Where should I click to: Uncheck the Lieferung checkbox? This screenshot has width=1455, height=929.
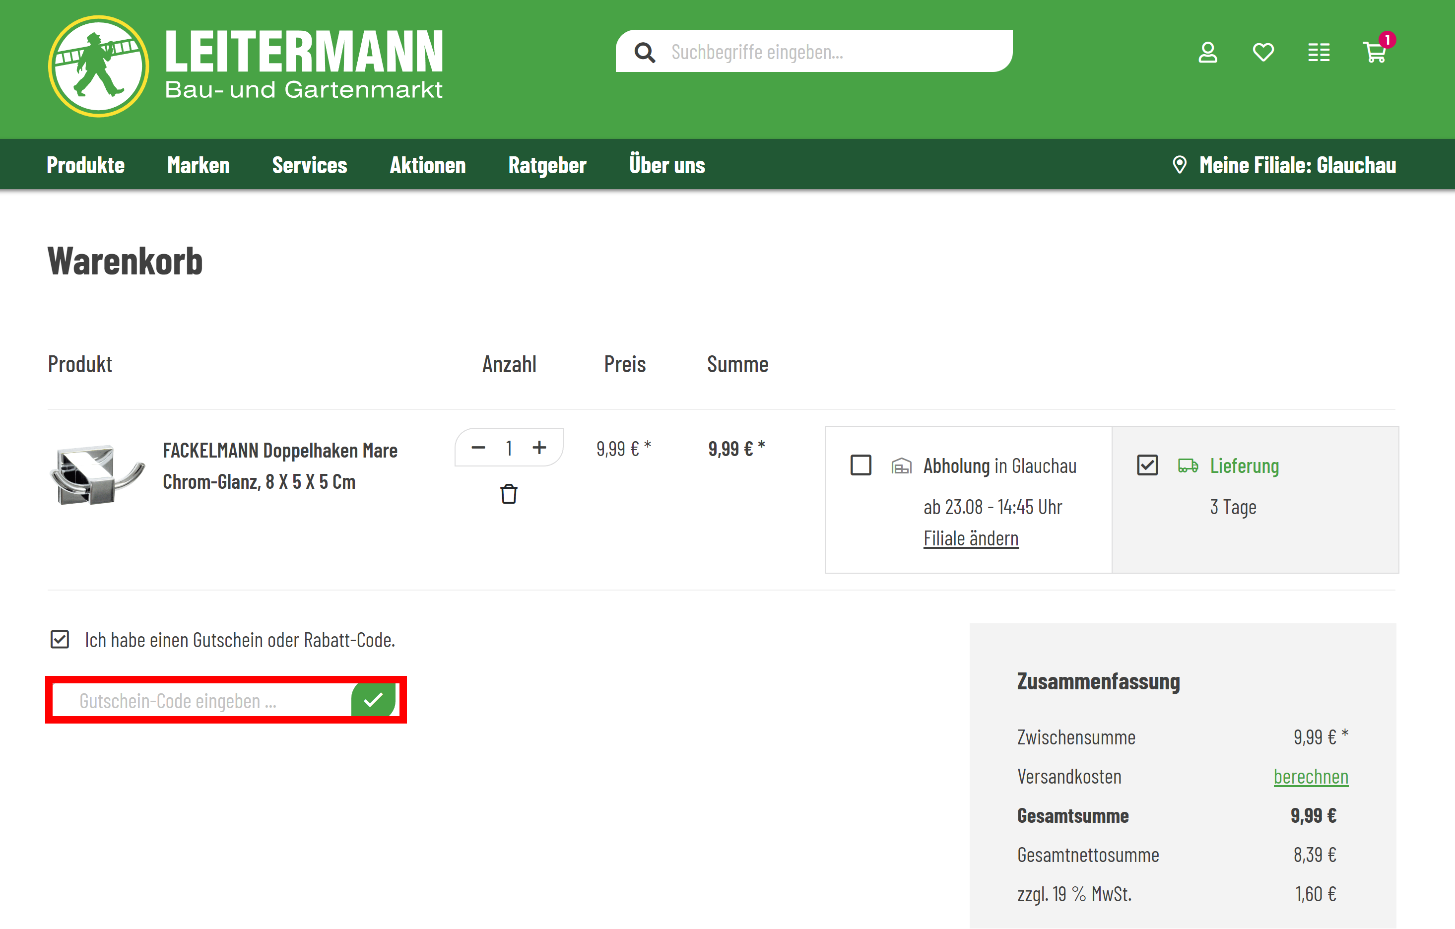pyautogui.click(x=1147, y=465)
